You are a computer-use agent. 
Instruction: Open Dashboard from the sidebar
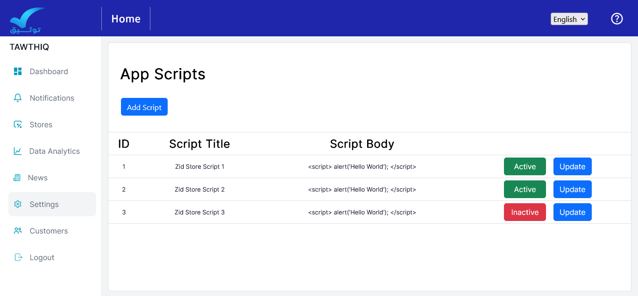(52, 71)
